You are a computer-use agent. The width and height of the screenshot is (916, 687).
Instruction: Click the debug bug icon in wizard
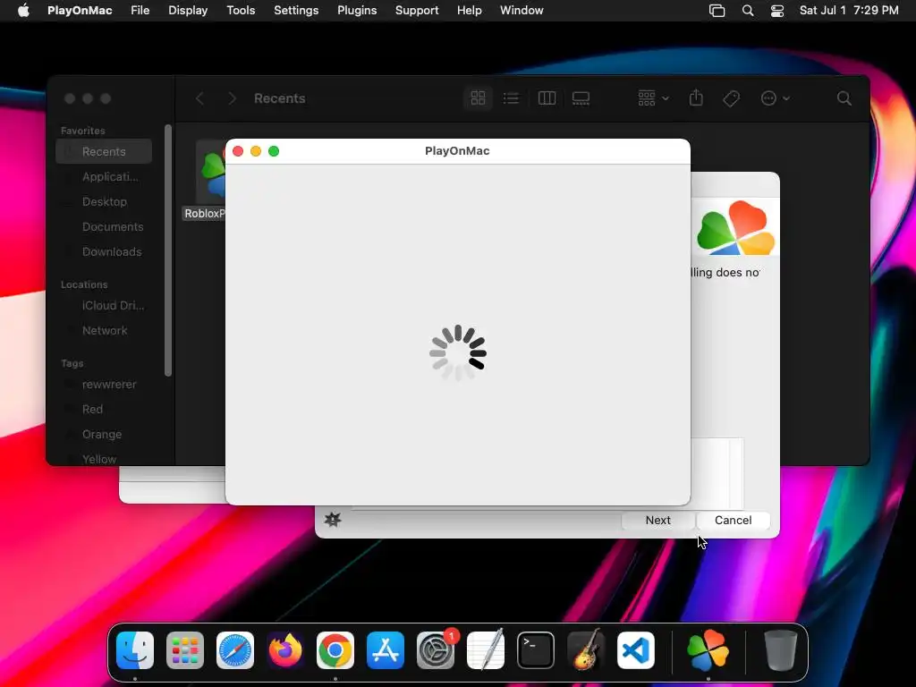tap(333, 520)
